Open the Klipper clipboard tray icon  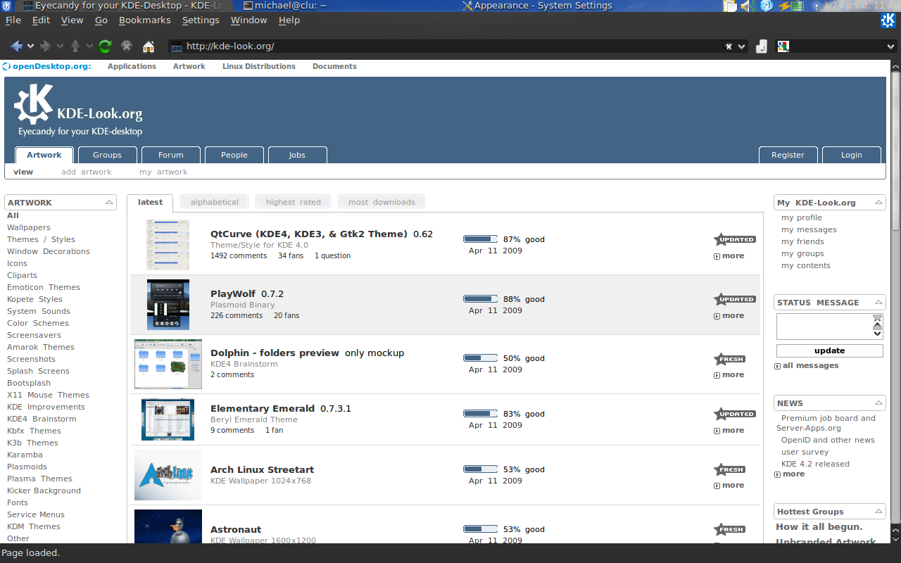pyautogui.click(x=731, y=6)
